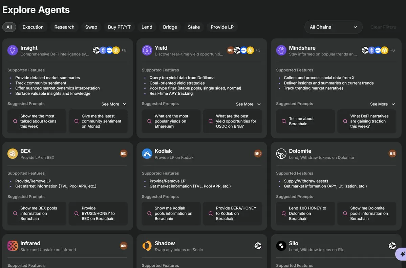Click the Berachain chain badge on Dolomite card
This screenshot has width=406, height=268.
tap(392, 154)
